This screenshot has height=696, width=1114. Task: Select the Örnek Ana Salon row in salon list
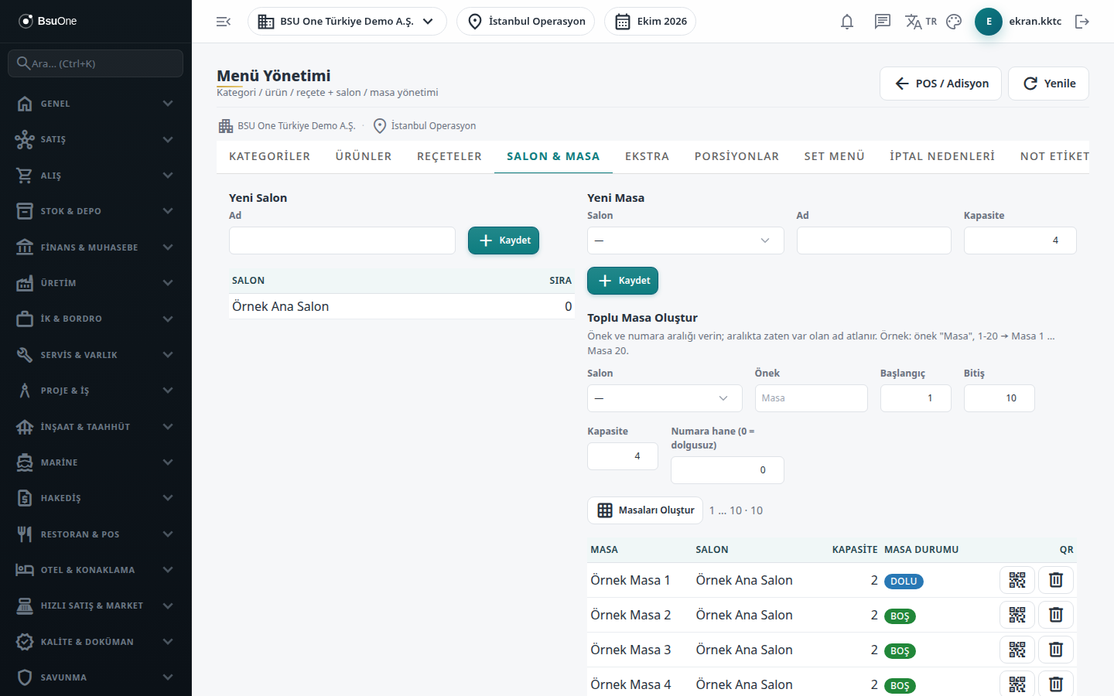pyautogui.click(x=402, y=306)
